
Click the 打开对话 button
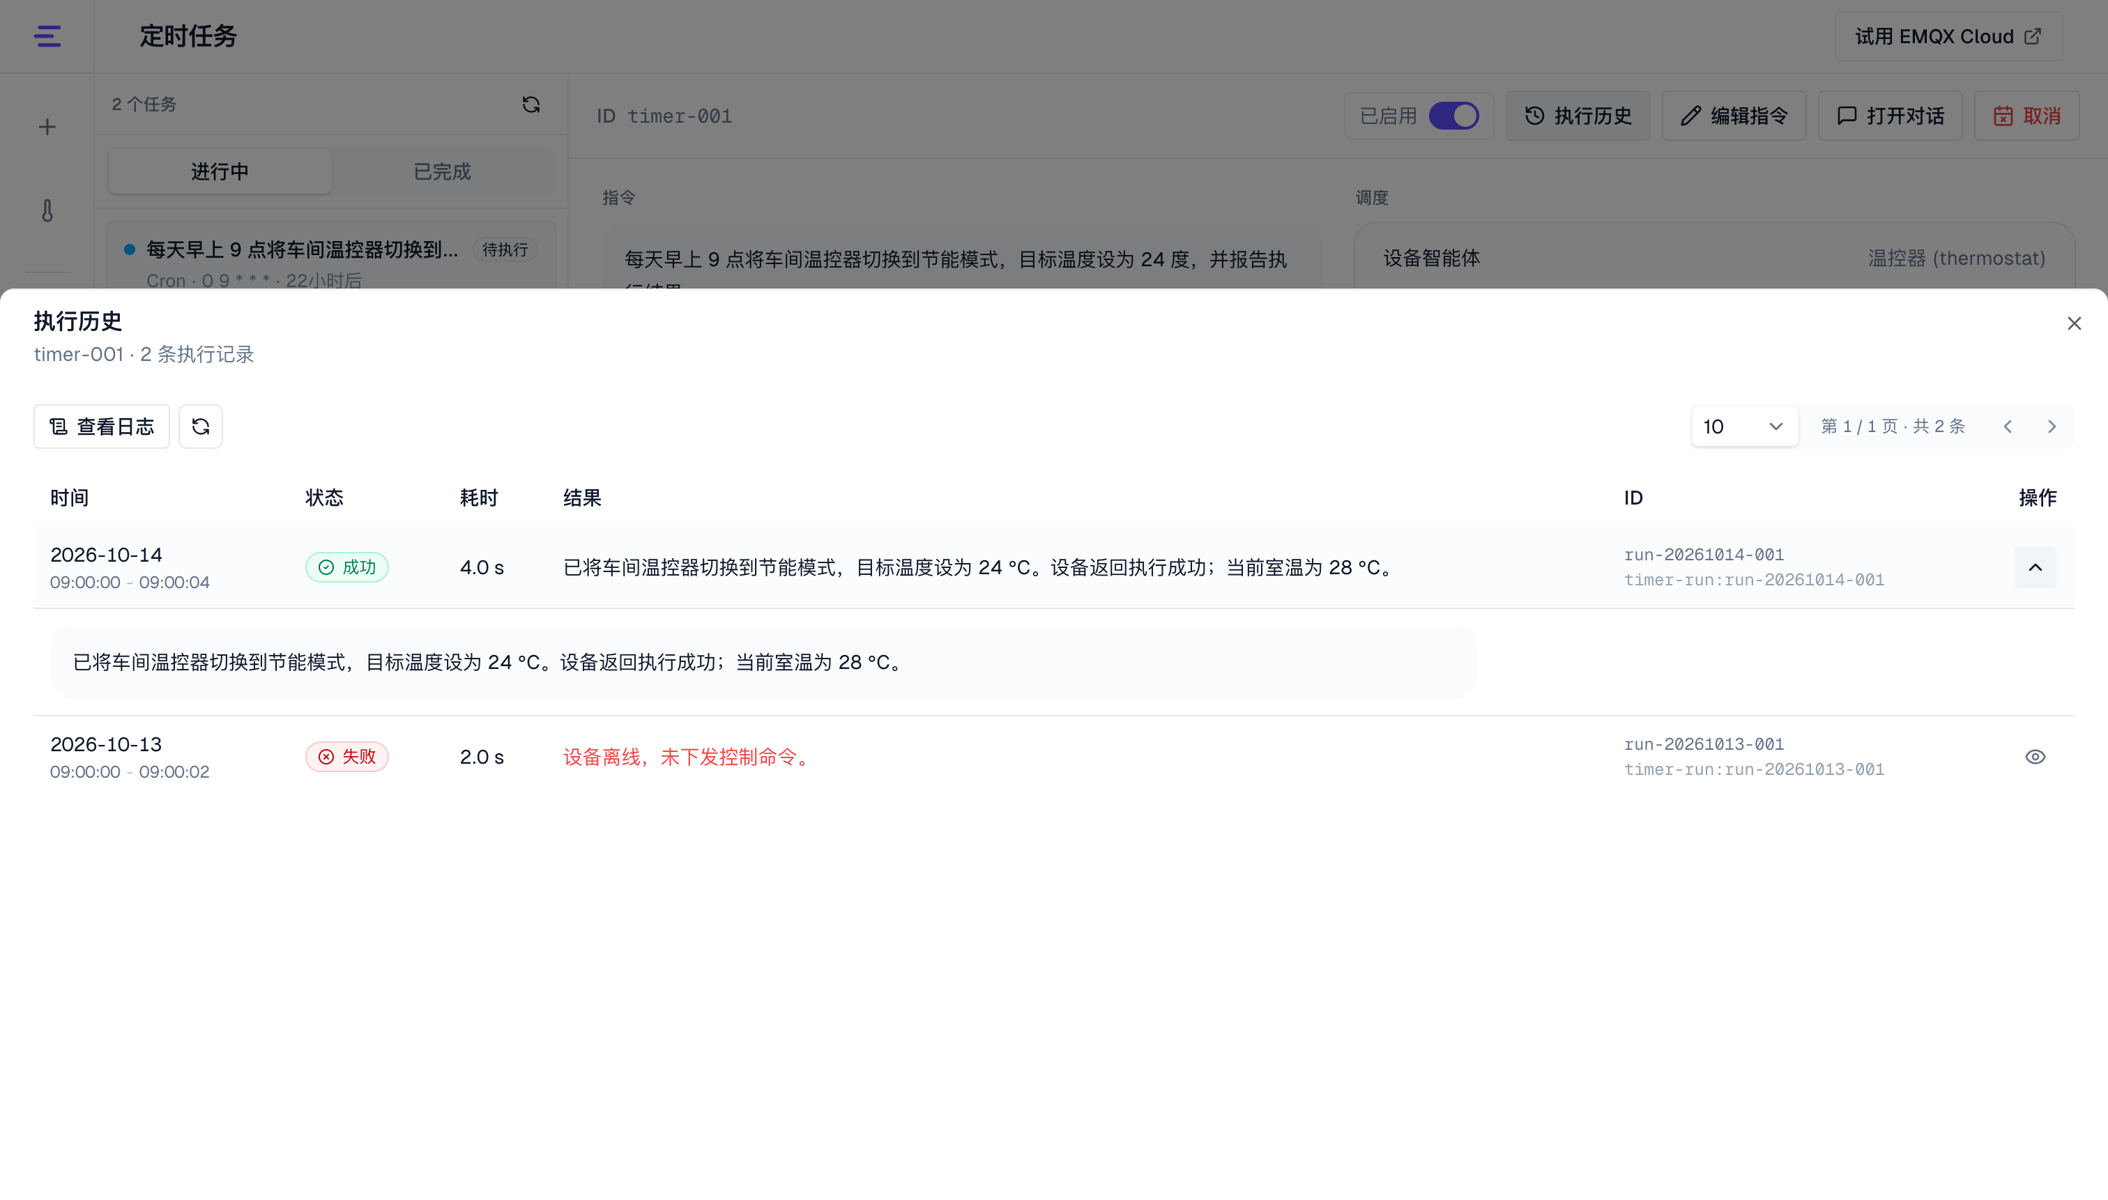1890,116
